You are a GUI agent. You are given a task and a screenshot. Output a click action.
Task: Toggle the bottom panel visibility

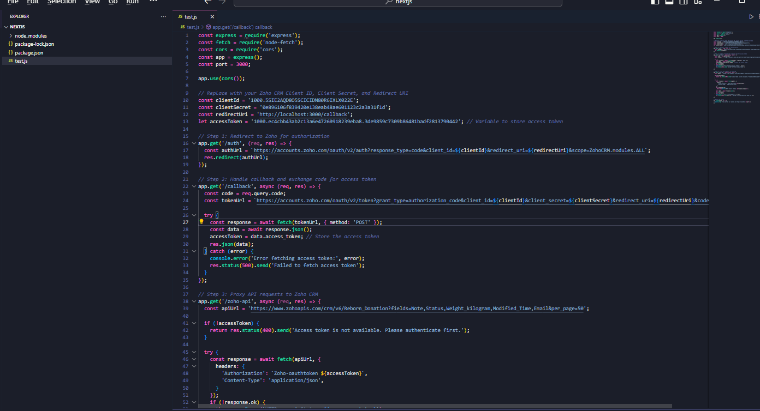pyautogui.click(x=669, y=2)
